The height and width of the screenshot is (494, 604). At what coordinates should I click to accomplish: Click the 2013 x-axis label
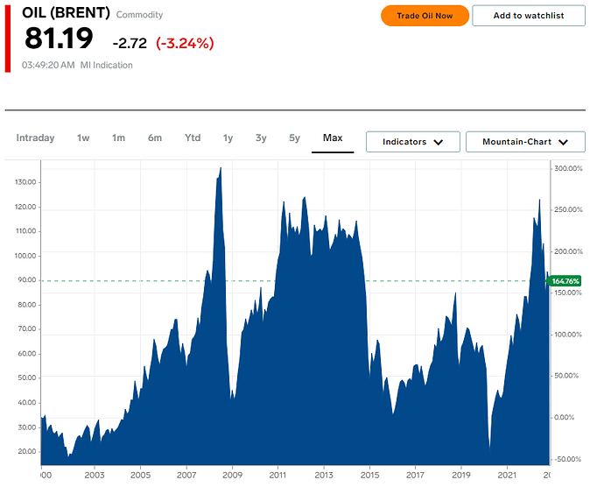pos(324,475)
